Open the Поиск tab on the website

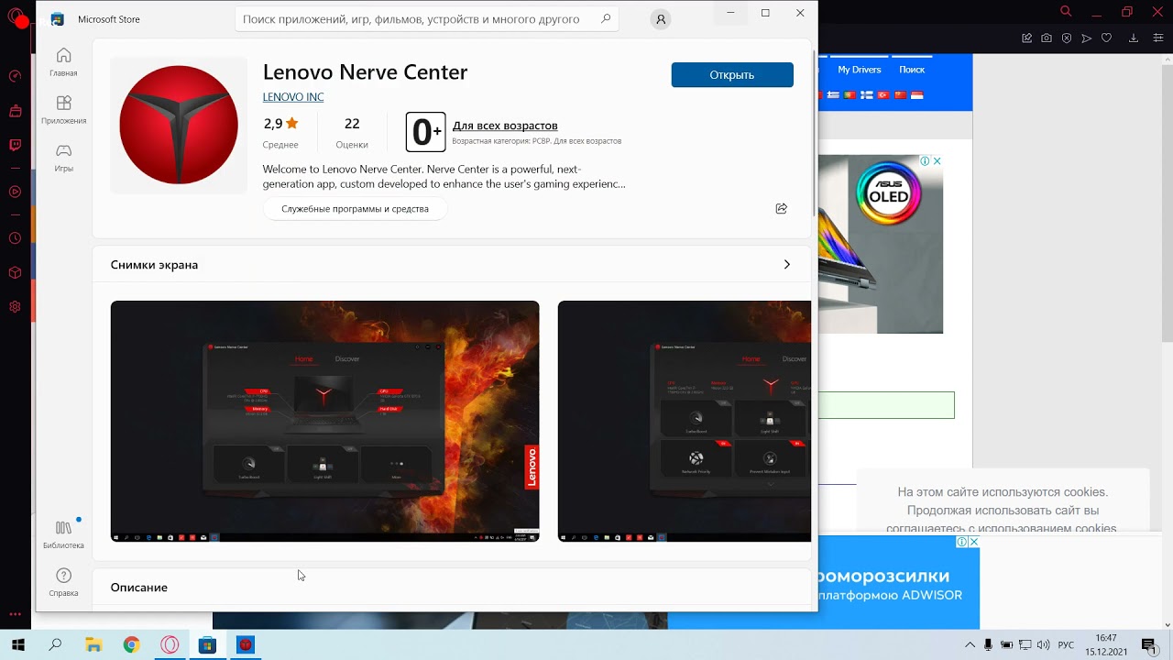coord(912,70)
